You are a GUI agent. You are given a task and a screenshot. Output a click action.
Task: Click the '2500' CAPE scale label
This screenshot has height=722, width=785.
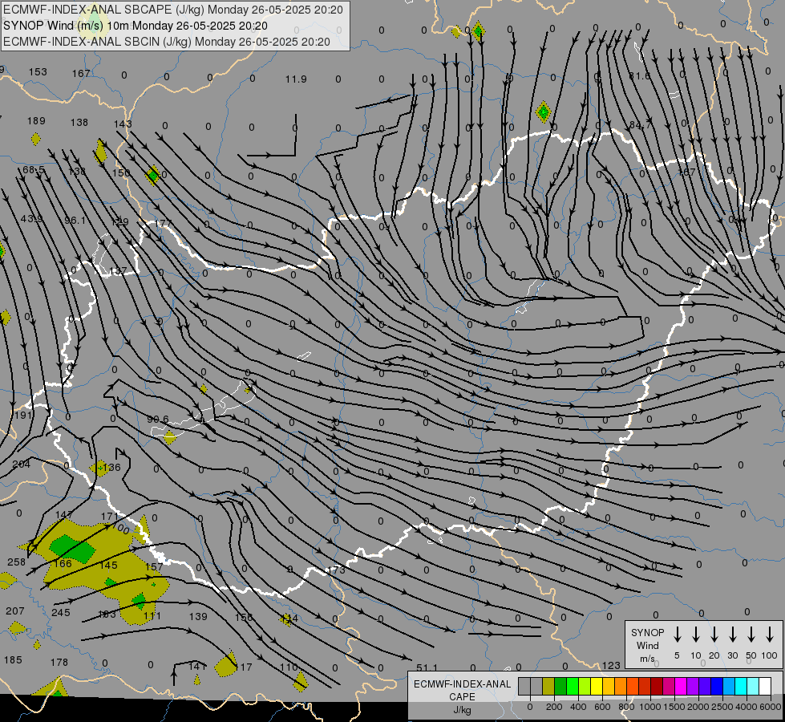click(722, 707)
